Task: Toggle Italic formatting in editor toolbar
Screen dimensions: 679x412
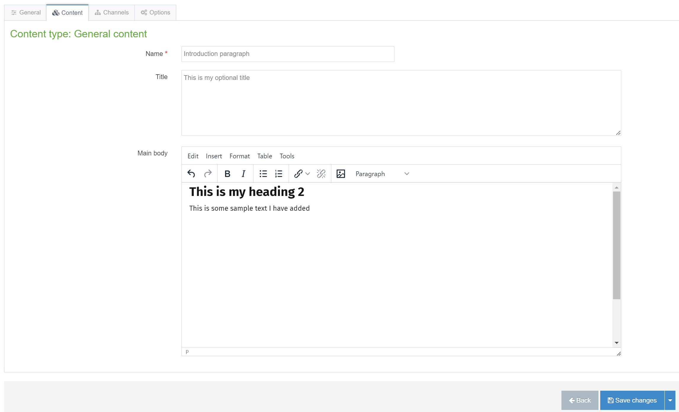Action: [243, 174]
